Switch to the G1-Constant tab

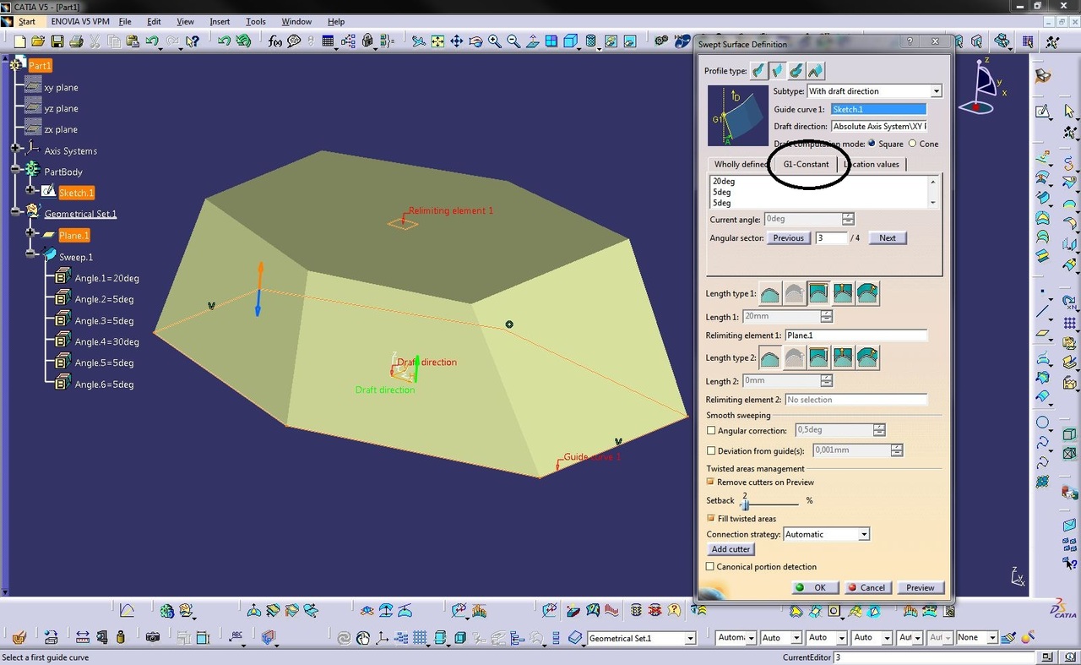[x=806, y=164]
